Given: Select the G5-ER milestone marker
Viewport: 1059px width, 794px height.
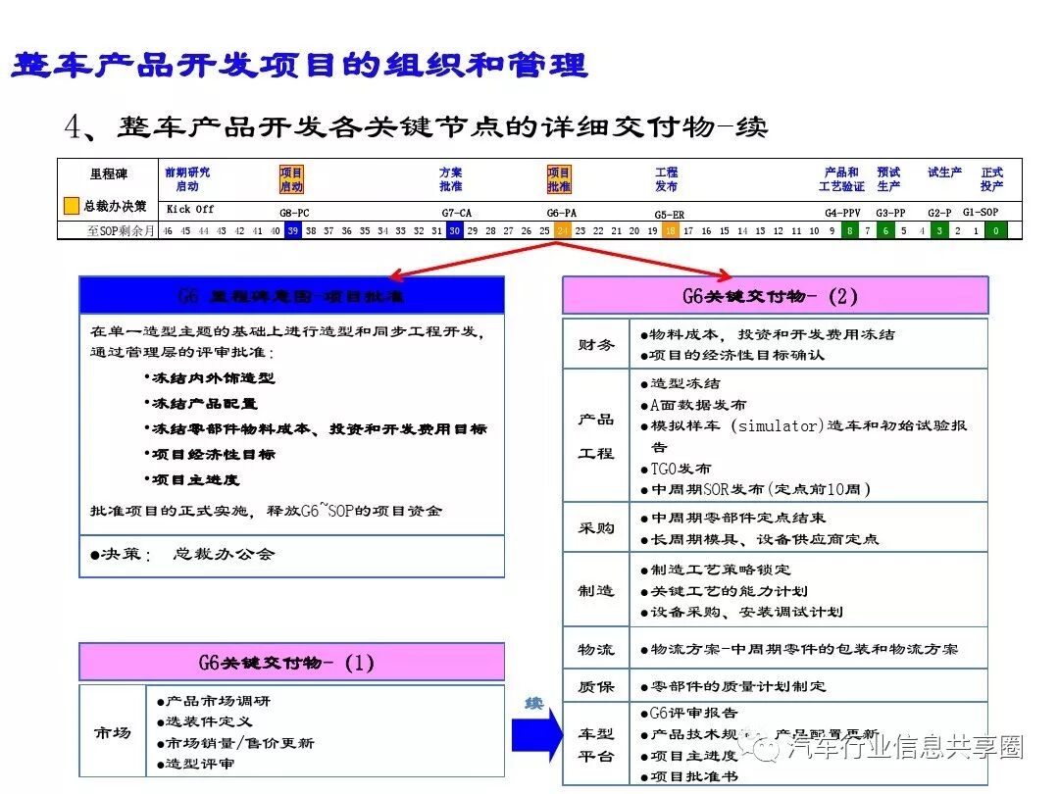Looking at the screenshot, I should click(x=668, y=209).
